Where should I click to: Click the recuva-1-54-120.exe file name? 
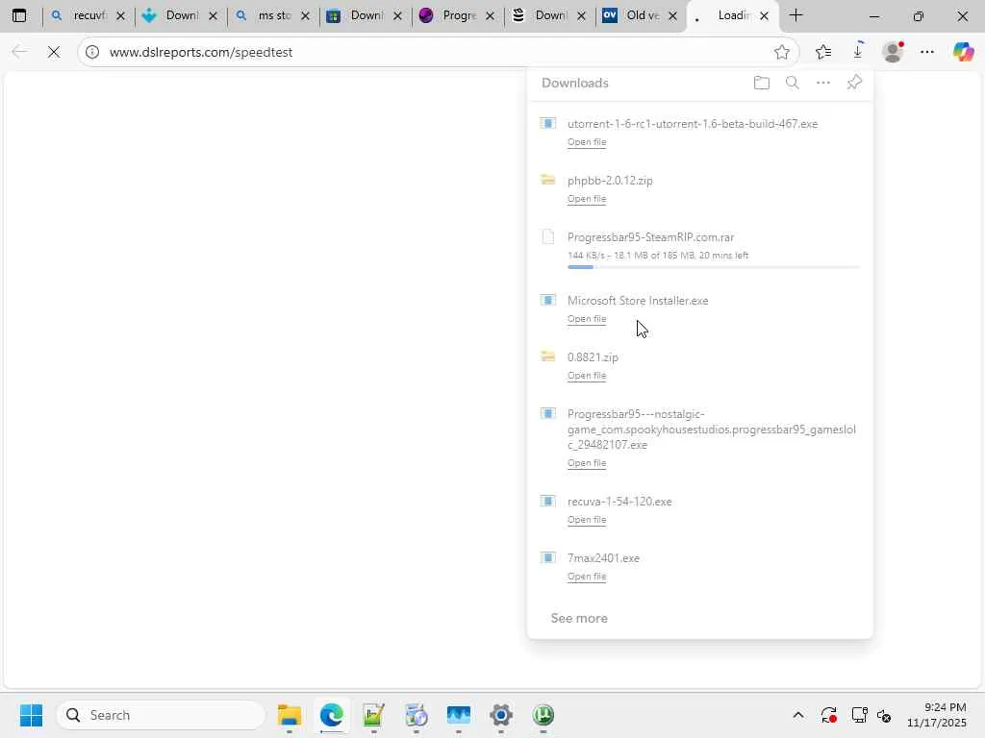click(x=619, y=501)
